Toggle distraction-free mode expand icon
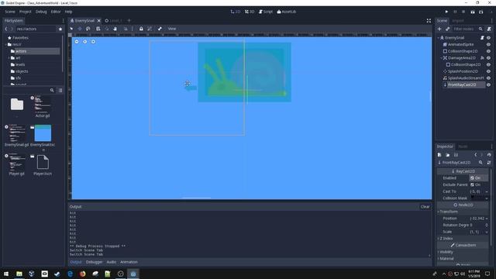Image resolution: width=496 pixels, height=279 pixels. [429, 21]
